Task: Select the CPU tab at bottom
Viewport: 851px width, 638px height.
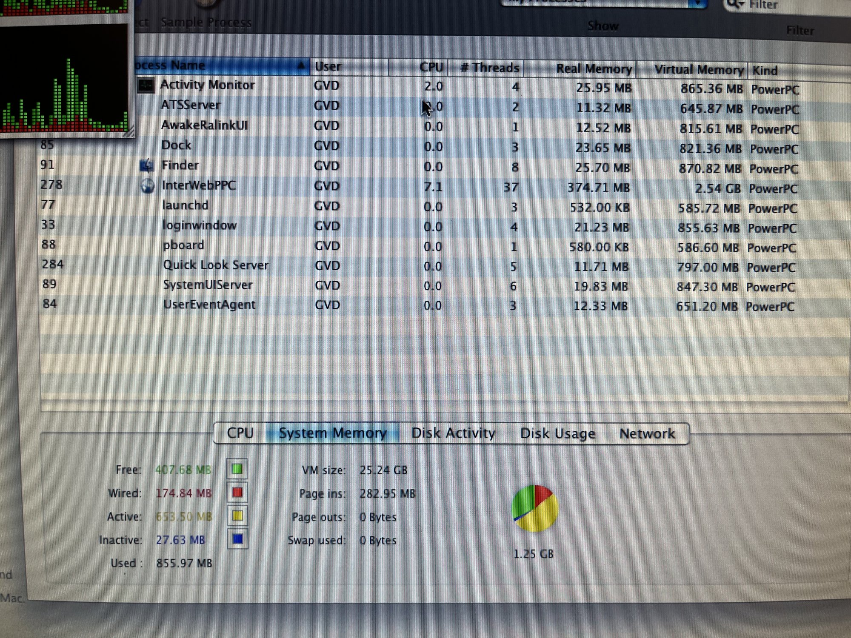Action: click(240, 433)
